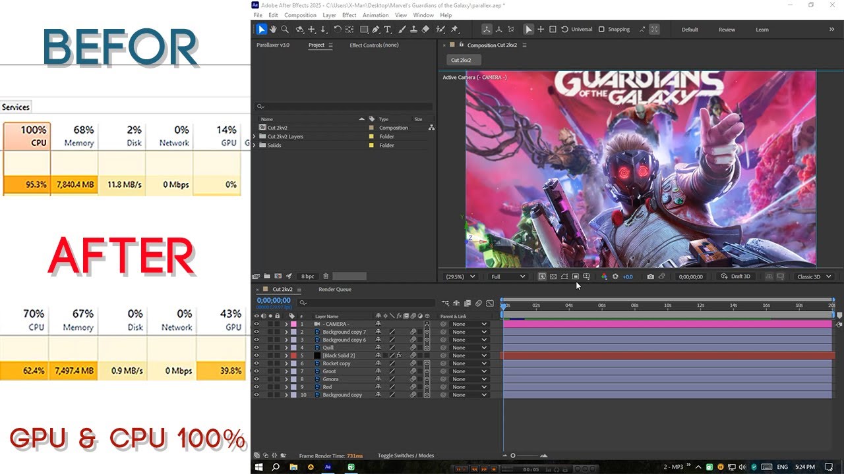
Task: Toggle Transparency Grid in viewer
Action: click(553, 276)
